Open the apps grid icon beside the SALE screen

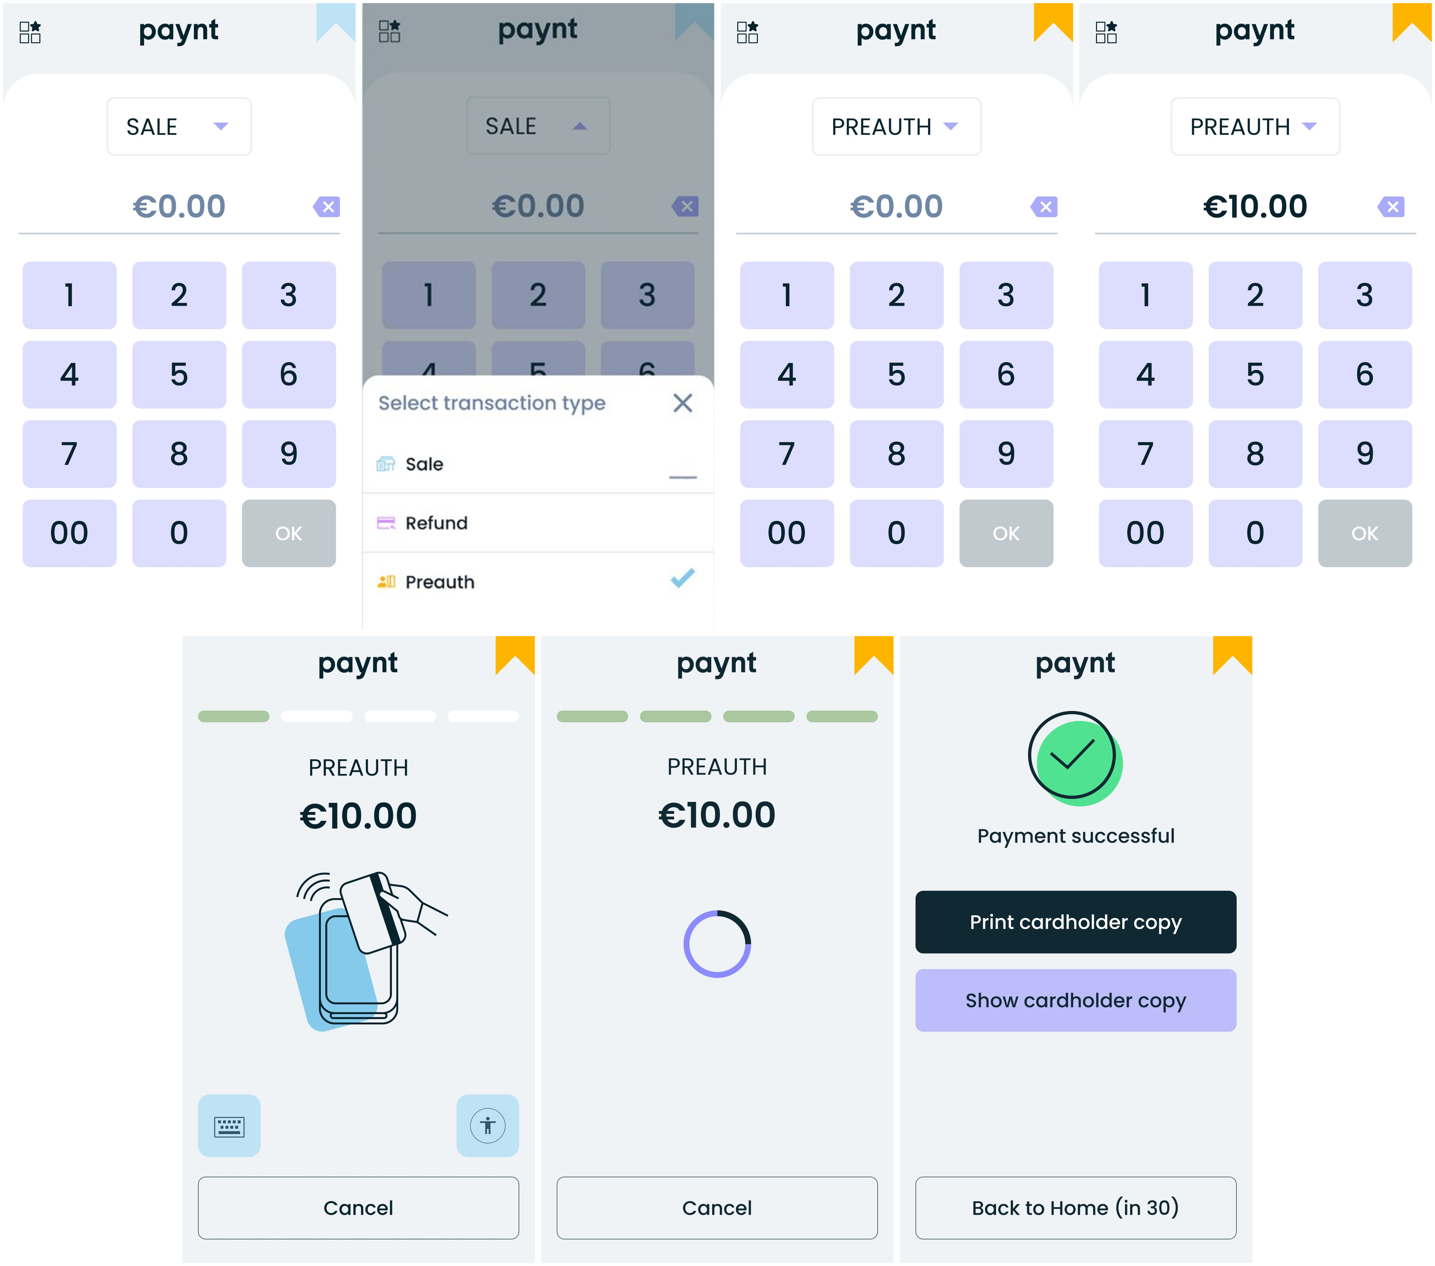[x=30, y=32]
